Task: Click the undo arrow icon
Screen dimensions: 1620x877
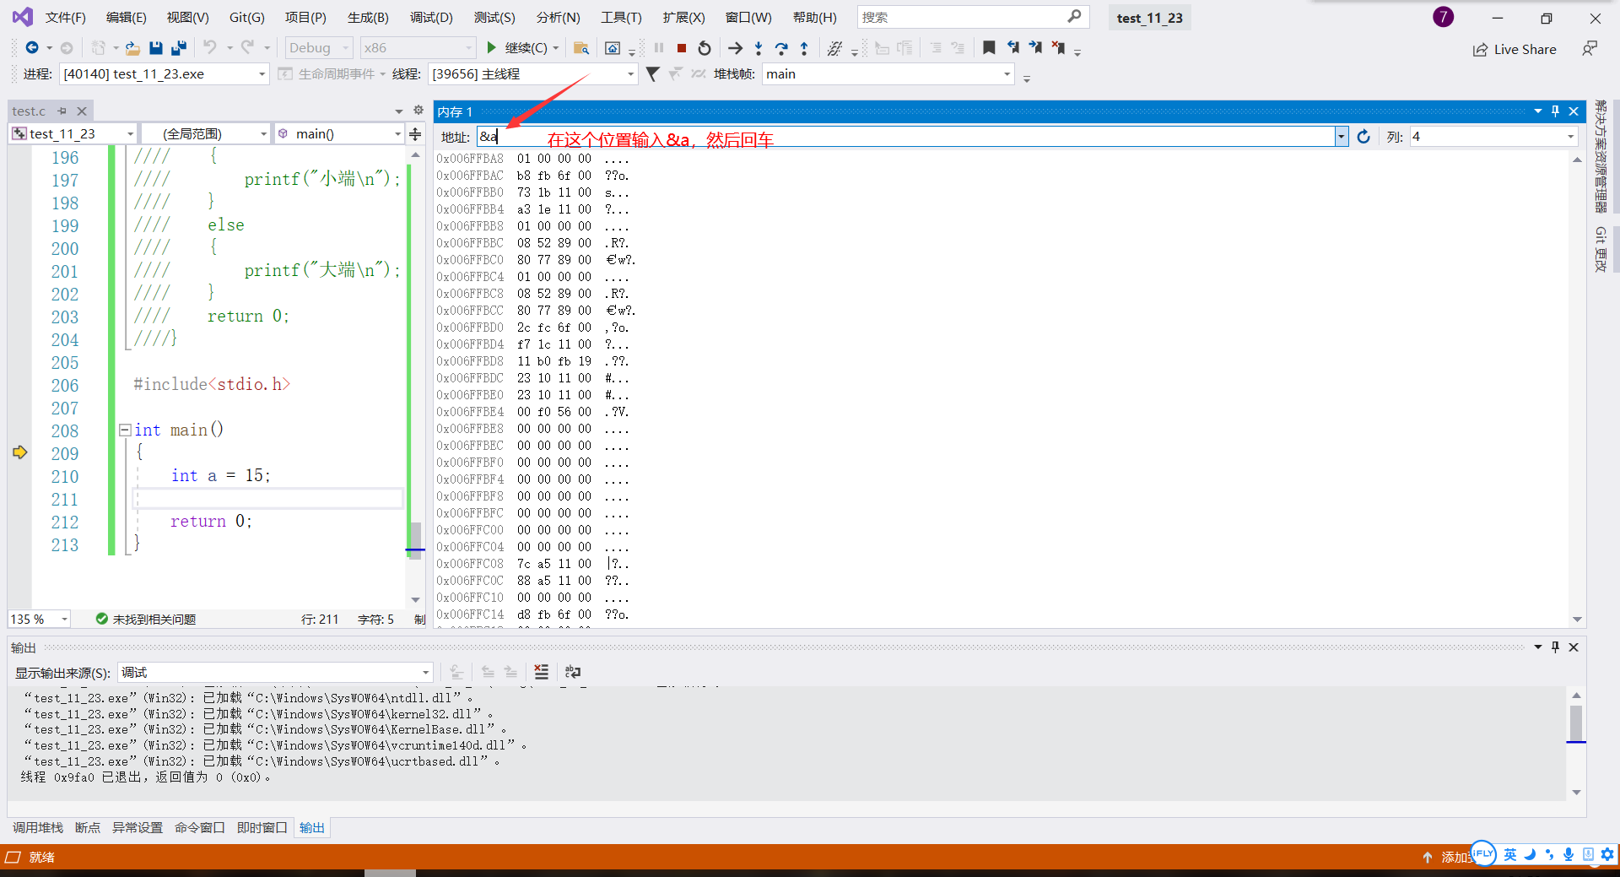Action: pos(210,48)
